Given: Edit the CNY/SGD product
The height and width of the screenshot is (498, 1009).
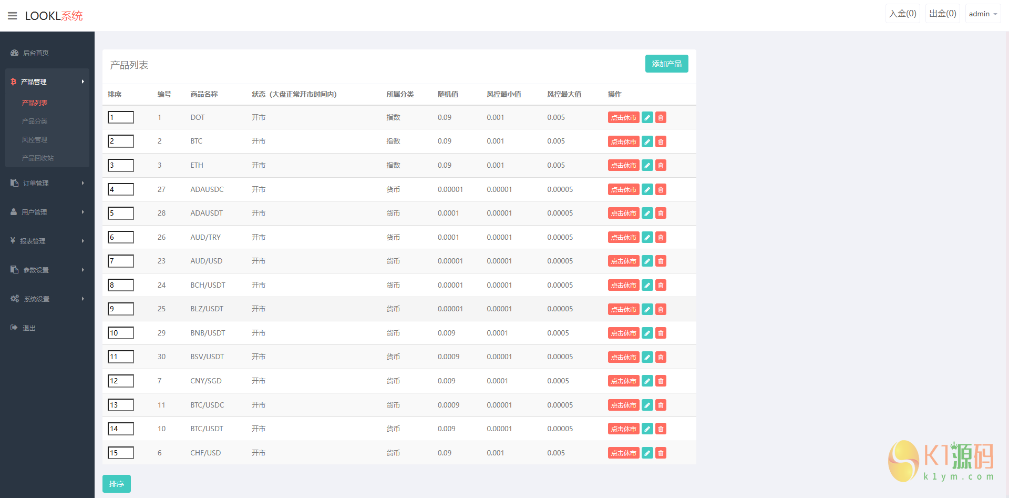Looking at the screenshot, I should click(647, 381).
